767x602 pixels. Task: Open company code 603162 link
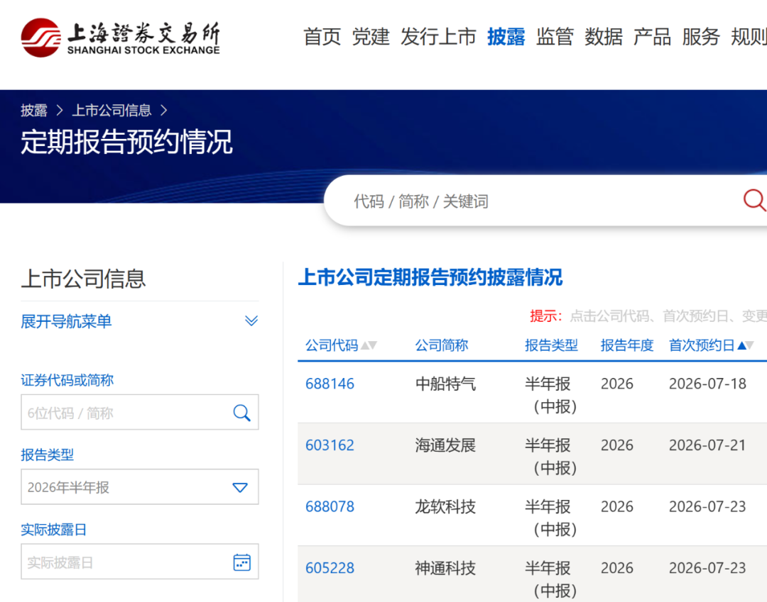tap(330, 445)
